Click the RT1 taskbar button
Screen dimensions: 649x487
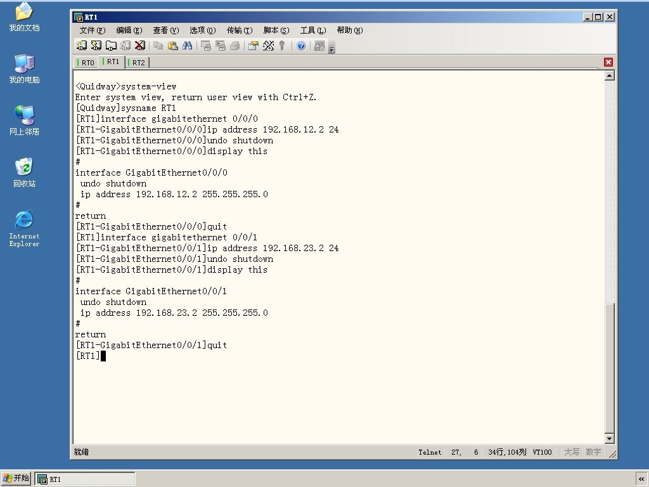pyautogui.click(x=85, y=479)
